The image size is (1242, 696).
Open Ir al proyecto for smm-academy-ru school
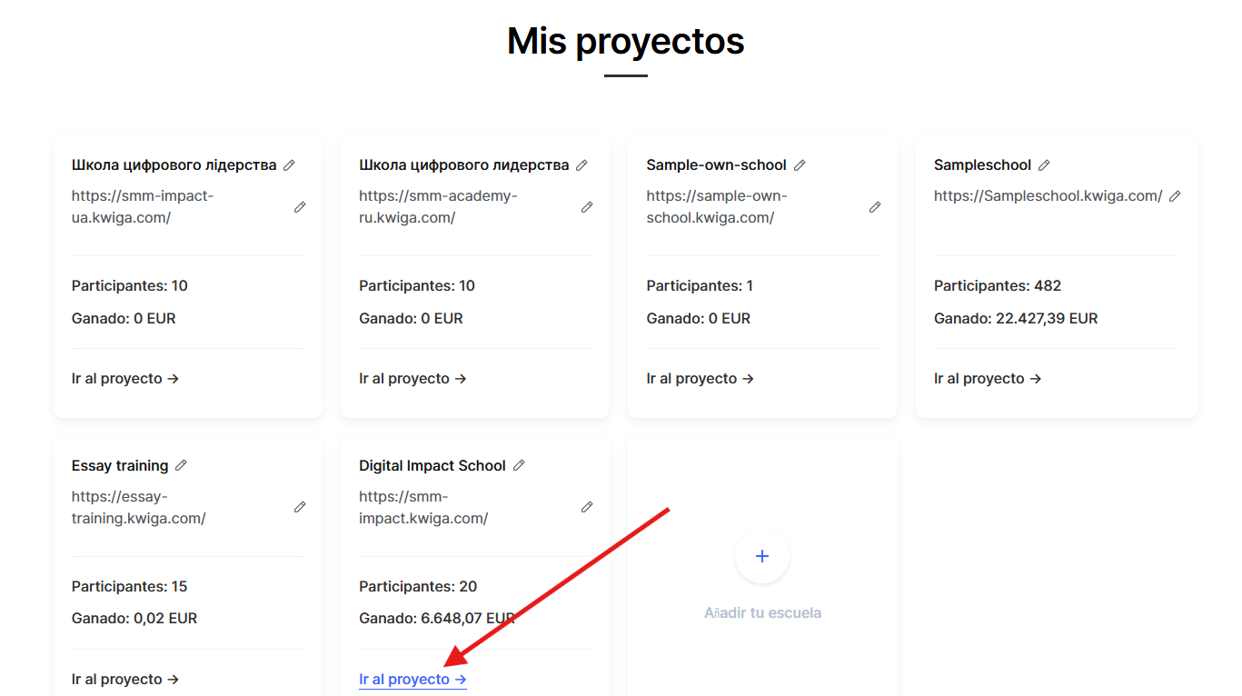pyautogui.click(x=412, y=379)
